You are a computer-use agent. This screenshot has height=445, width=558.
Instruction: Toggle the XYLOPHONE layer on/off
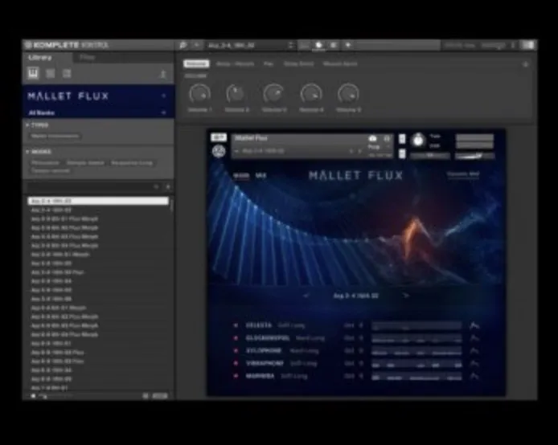[236, 351]
